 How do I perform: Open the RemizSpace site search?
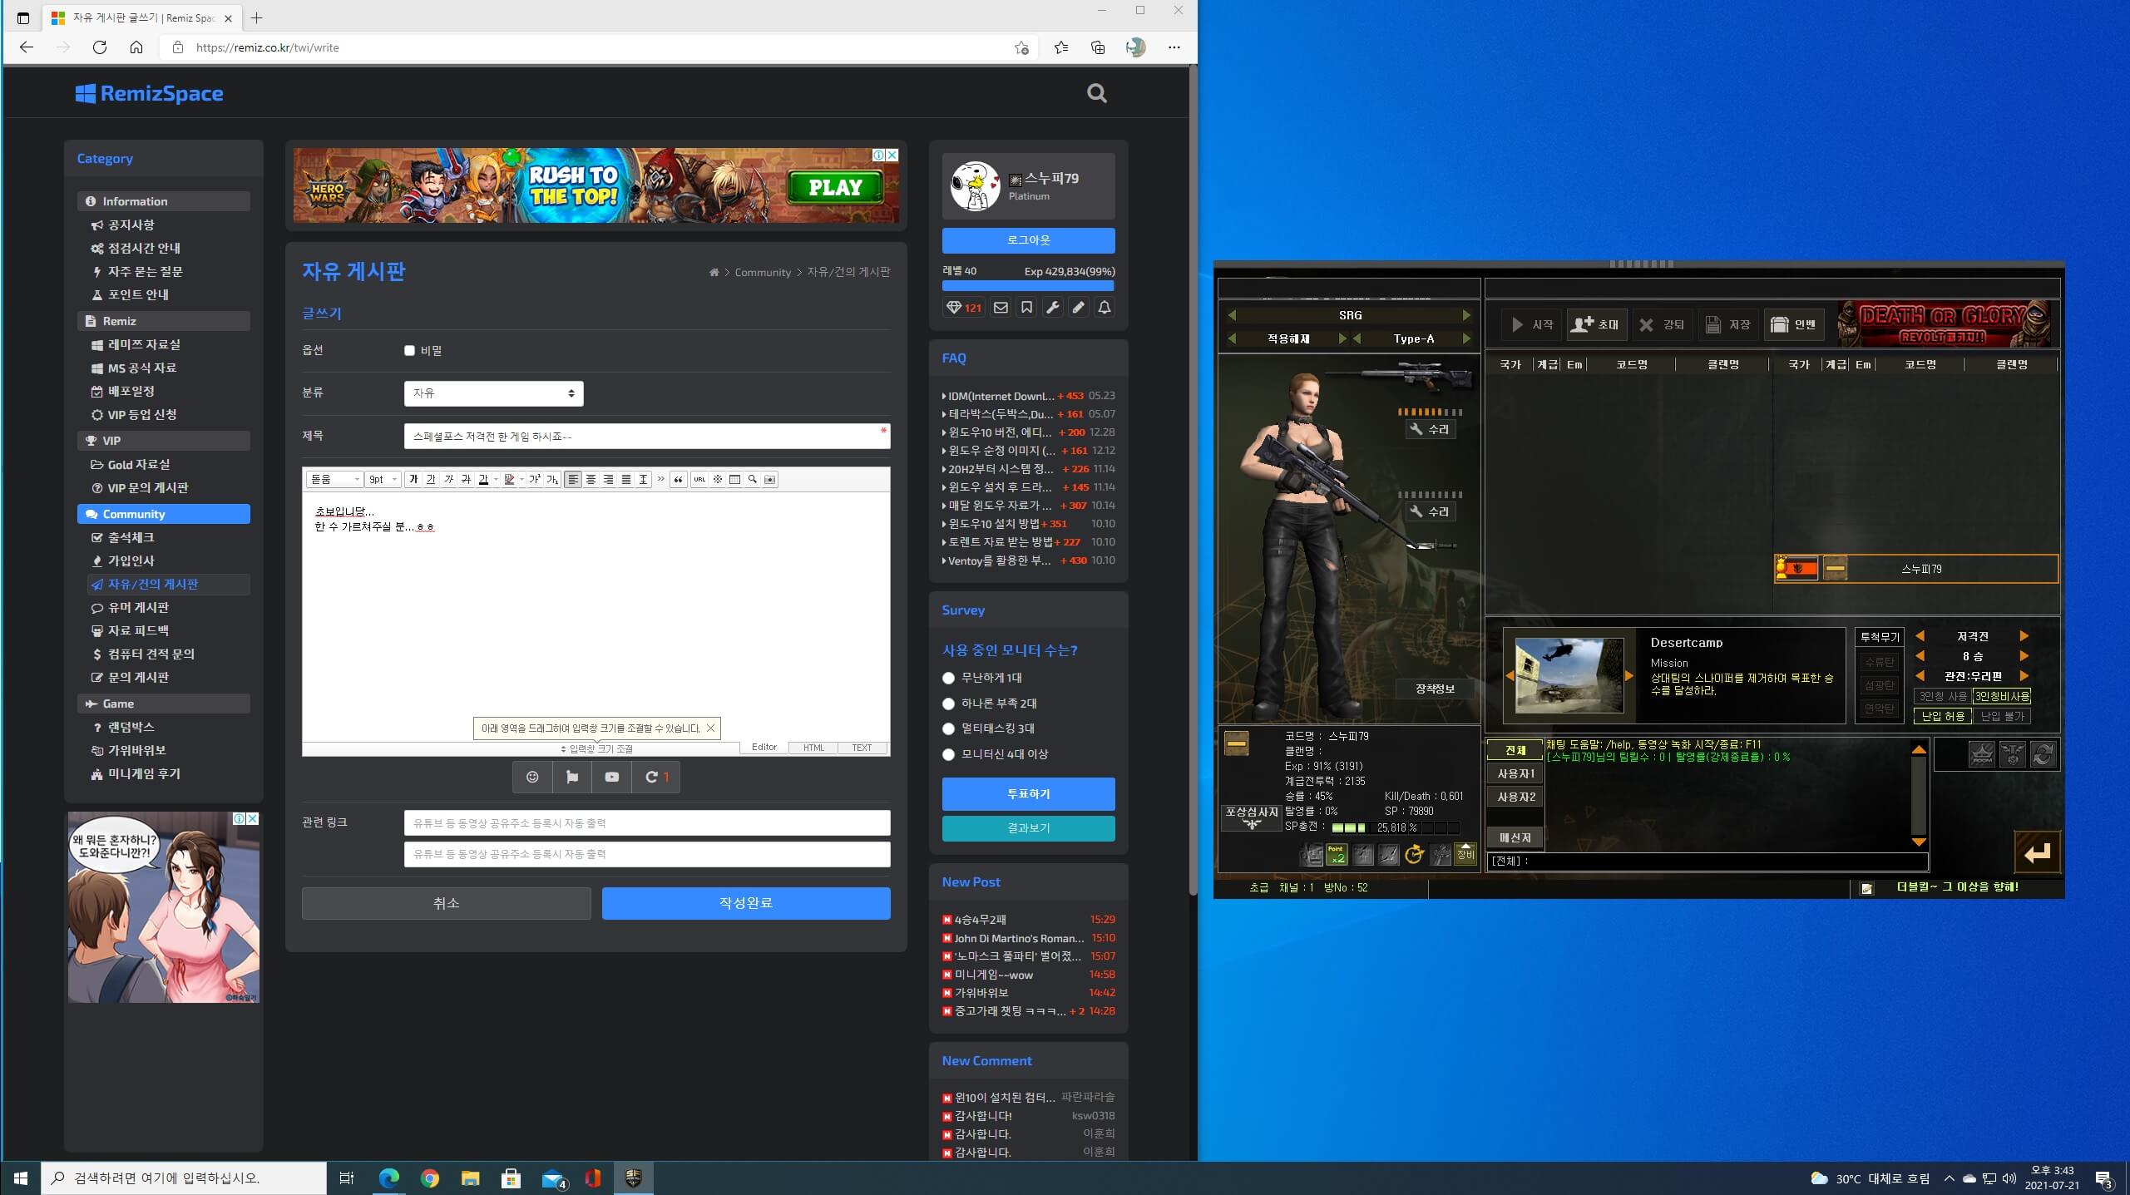tap(1096, 93)
